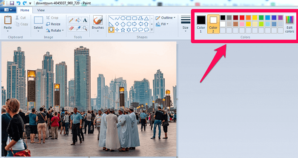Choose the Cloud callout shape
298x158 pixels.
click(146, 30)
